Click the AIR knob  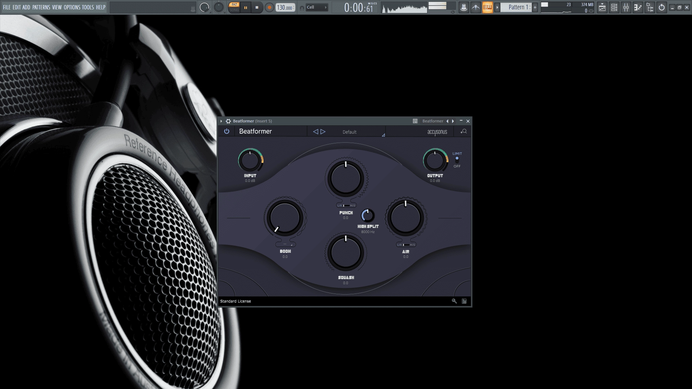405,218
